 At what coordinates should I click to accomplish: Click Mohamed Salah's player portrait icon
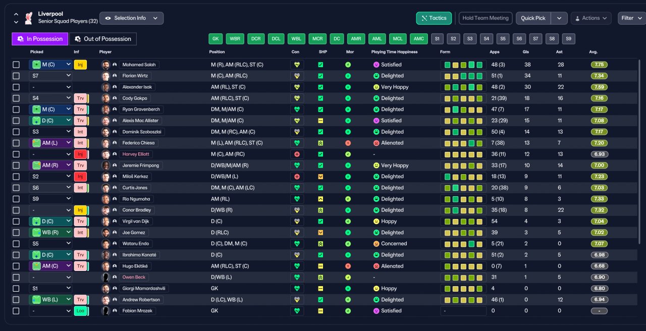pyautogui.click(x=105, y=65)
